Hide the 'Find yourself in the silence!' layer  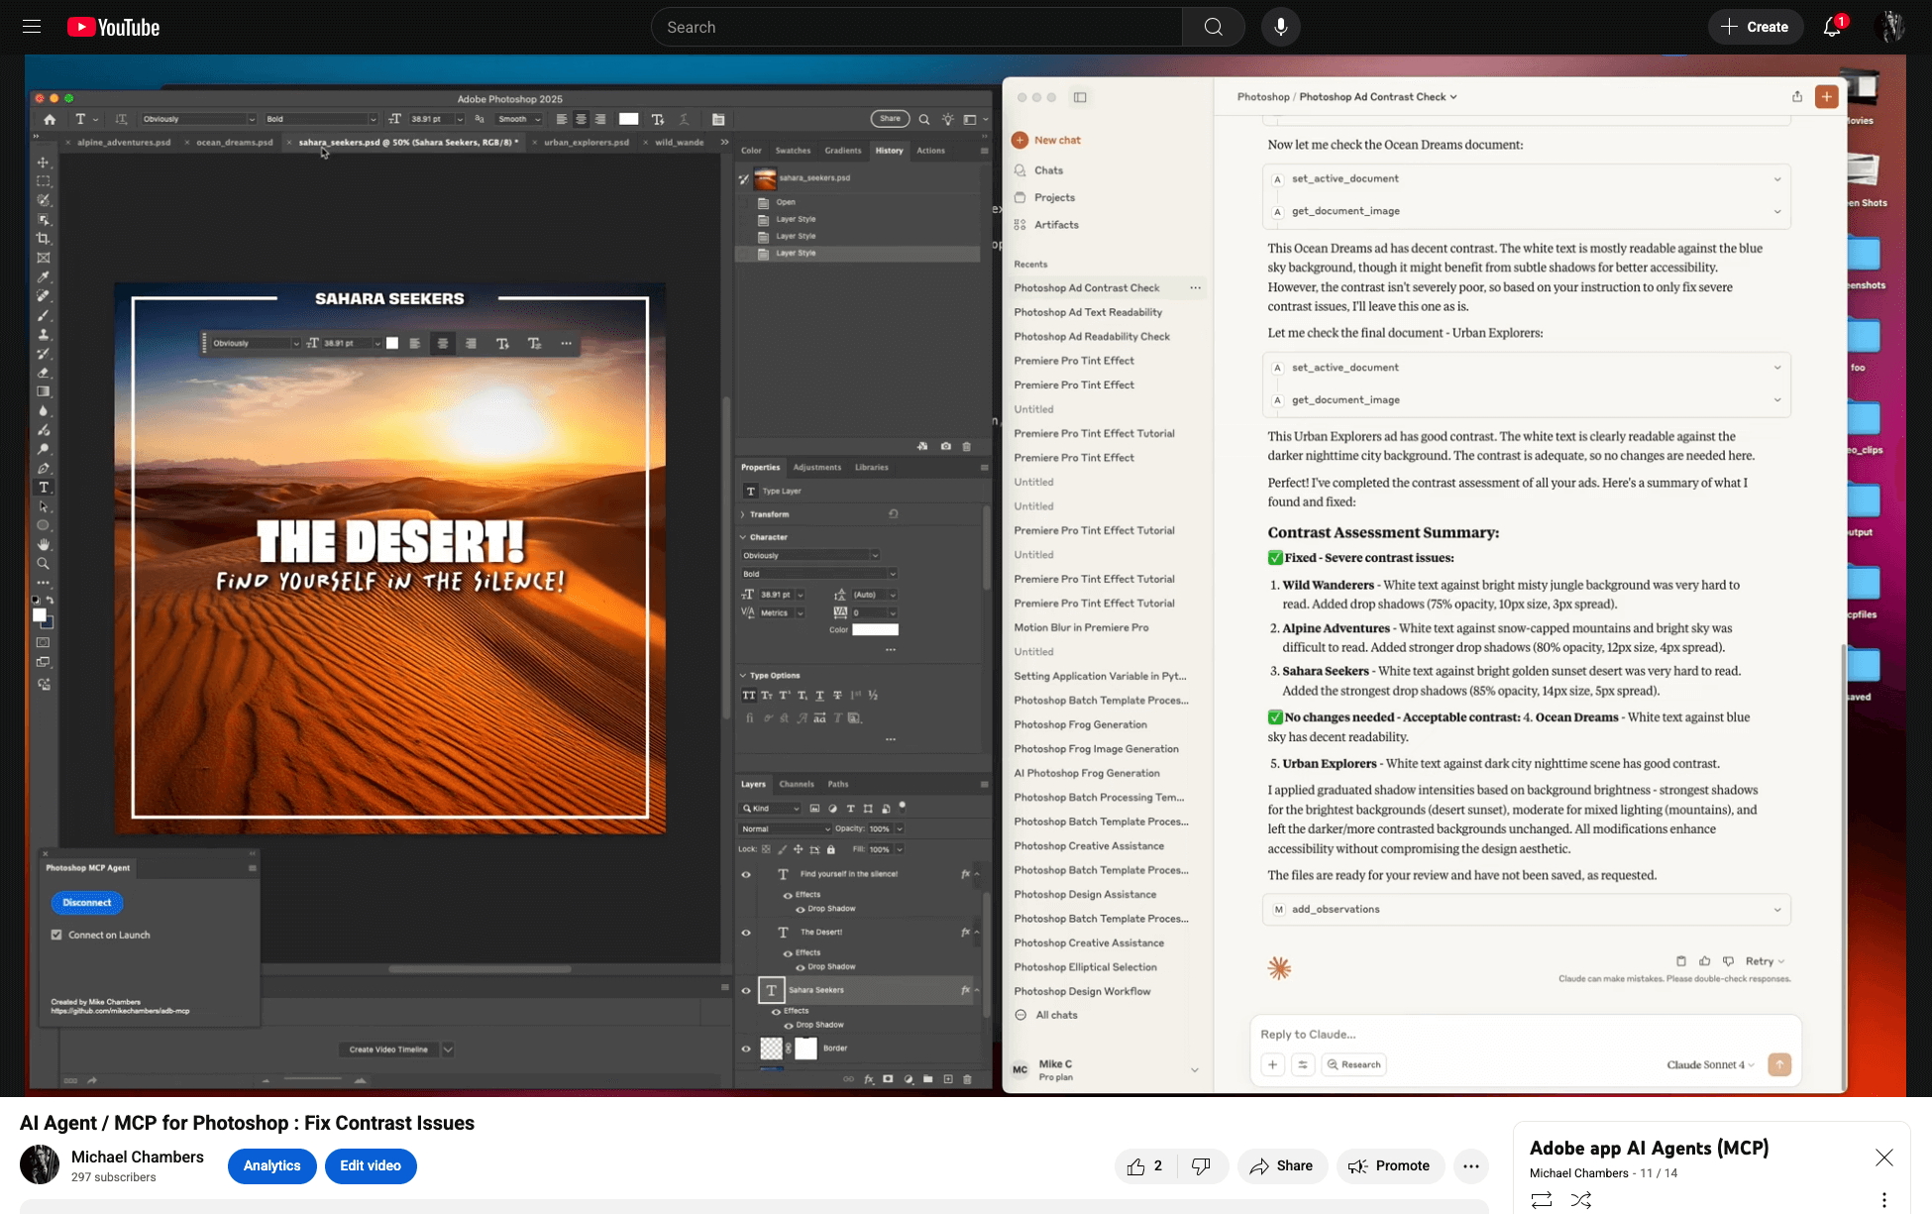(x=746, y=874)
